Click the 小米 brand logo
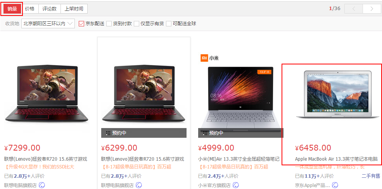 (209, 58)
